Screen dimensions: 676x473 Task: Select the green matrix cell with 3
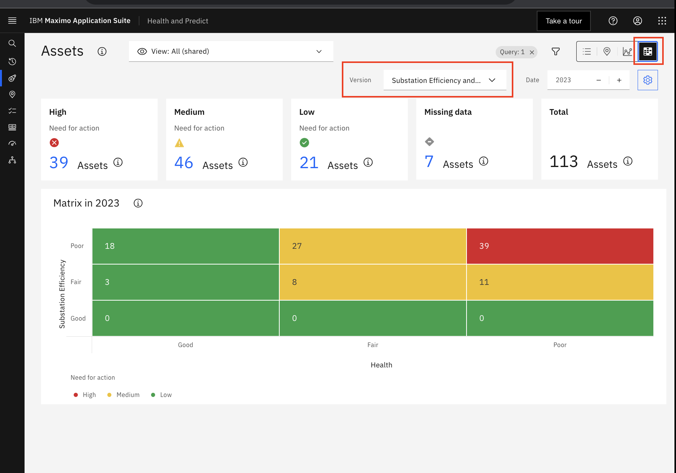click(x=186, y=282)
